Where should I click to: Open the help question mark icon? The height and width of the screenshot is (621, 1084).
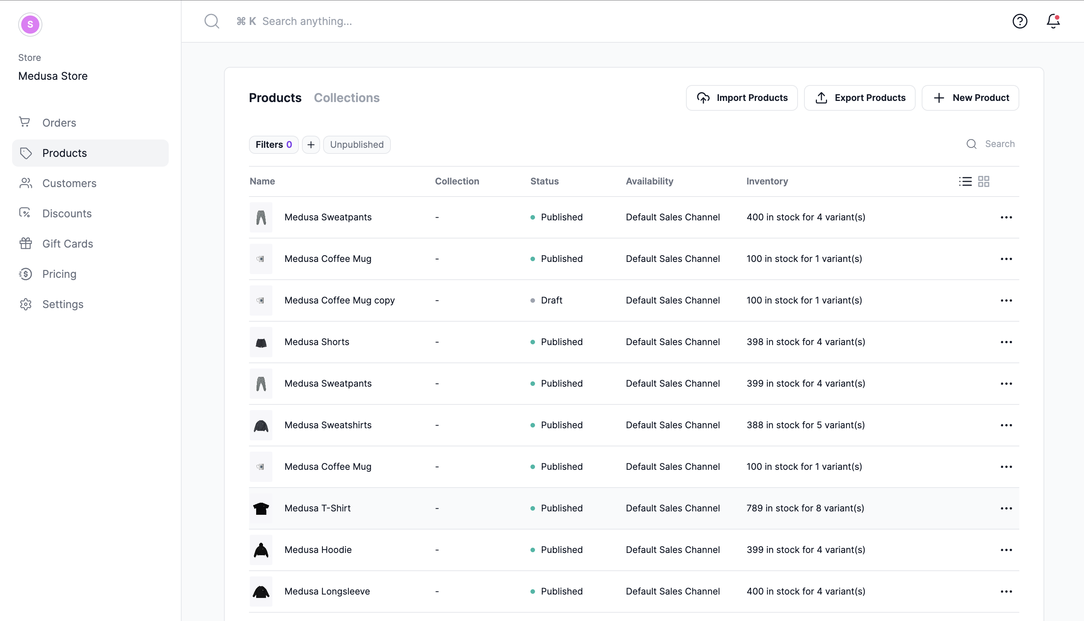(x=1020, y=21)
